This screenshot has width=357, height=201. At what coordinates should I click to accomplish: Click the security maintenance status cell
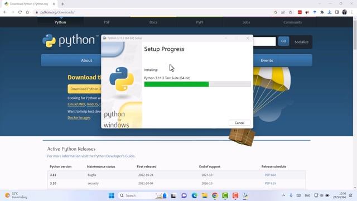point(93,183)
